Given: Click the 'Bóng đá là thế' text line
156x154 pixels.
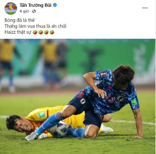Looking at the screenshot, I should pos(20,20).
